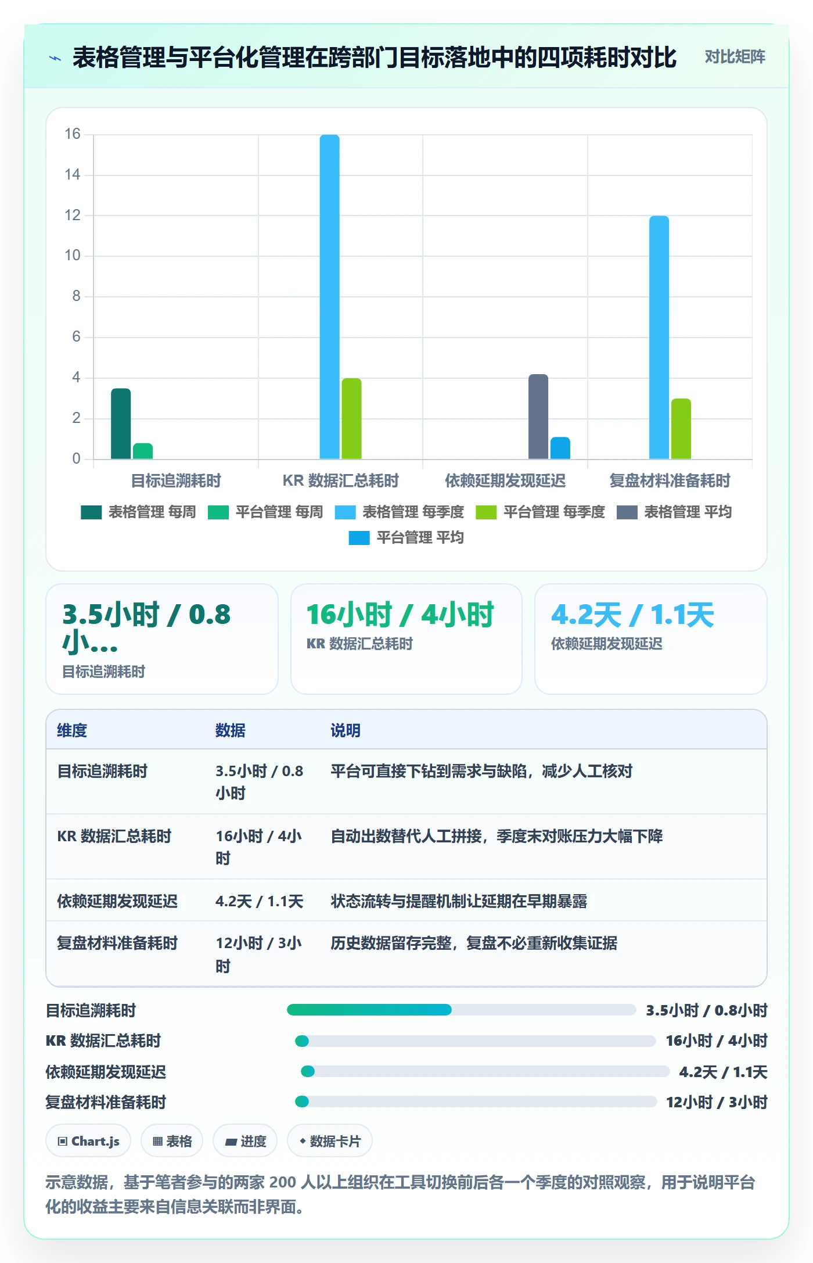Click progress bar for 目标追溯耗时

click(461, 1010)
